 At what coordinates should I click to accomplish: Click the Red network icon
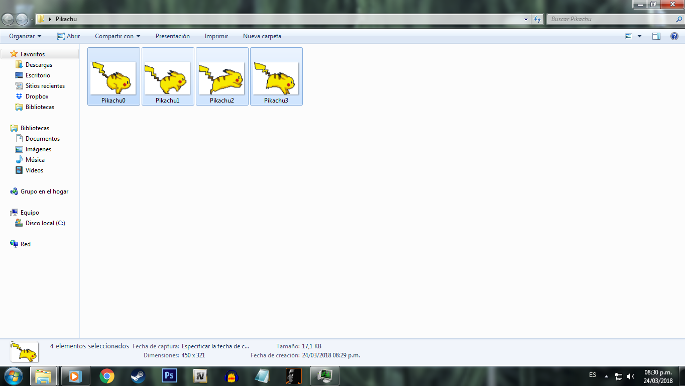pyautogui.click(x=14, y=244)
